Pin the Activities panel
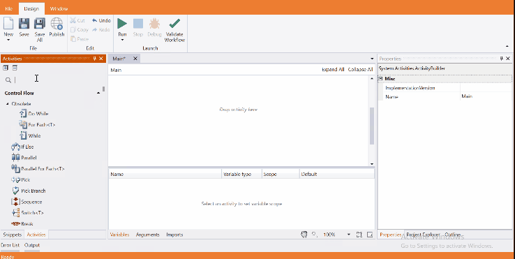 click(x=95, y=59)
